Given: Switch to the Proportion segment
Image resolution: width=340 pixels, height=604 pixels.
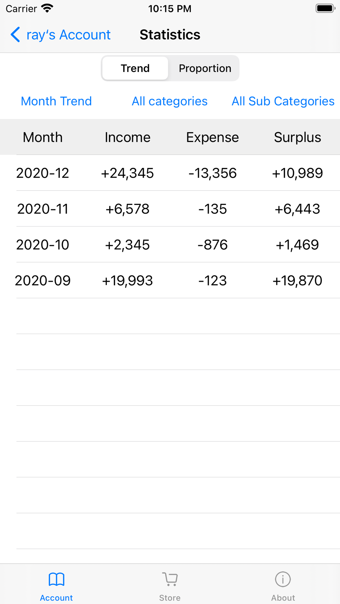Looking at the screenshot, I should point(205,68).
